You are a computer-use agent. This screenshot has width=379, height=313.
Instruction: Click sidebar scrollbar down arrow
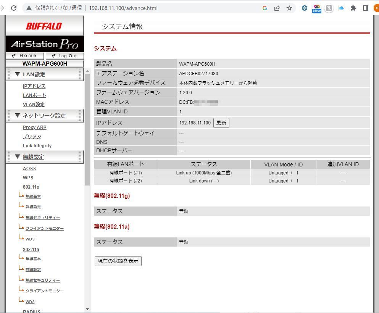(87, 309)
